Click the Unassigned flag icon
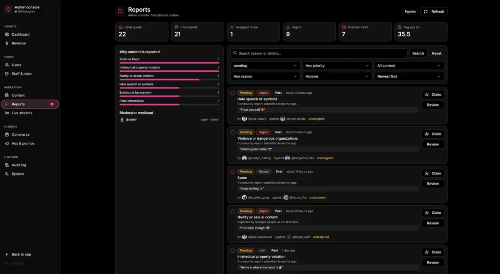Viewport: 500px width, 274px height. pos(176,27)
